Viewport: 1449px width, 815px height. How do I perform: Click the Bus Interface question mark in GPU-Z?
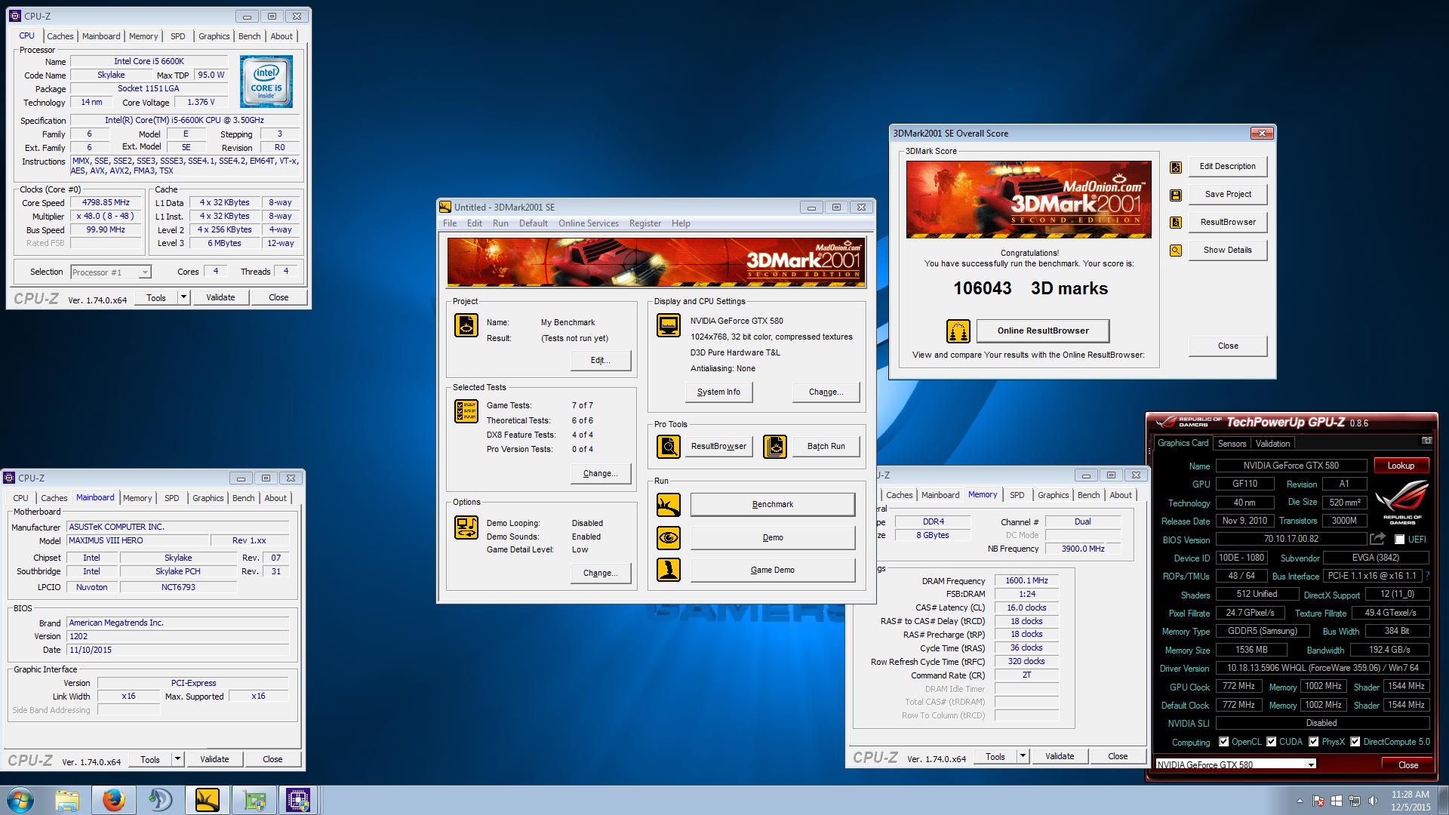pyautogui.click(x=1428, y=576)
